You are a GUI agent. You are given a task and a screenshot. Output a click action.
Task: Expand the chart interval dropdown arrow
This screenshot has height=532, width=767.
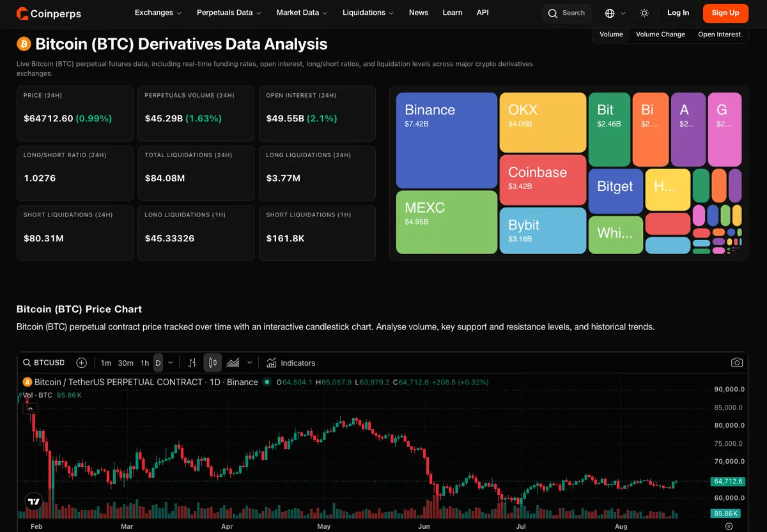tap(171, 363)
